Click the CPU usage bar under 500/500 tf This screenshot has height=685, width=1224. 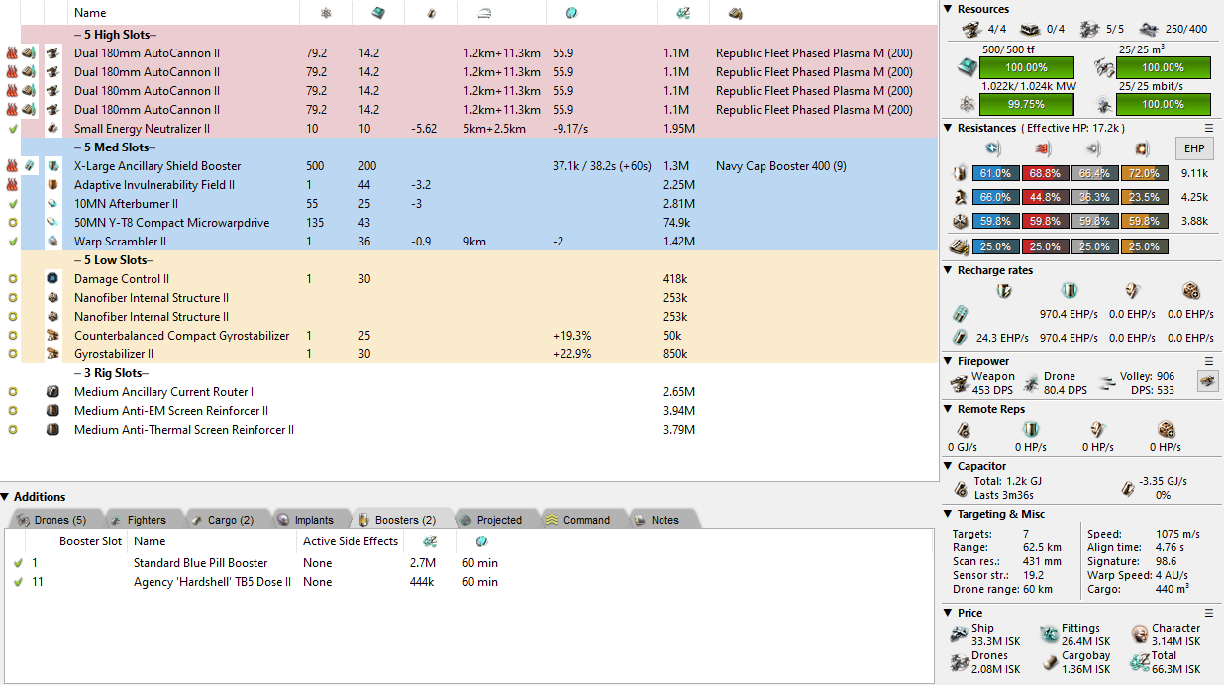point(1026,67)
